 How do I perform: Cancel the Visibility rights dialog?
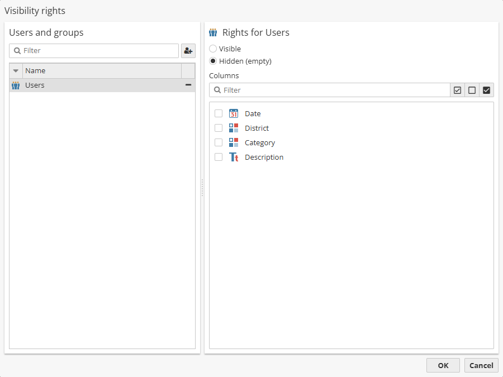tap(481, 365)
